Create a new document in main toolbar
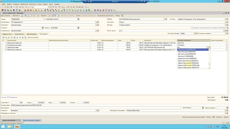230x129 pixels. pyautogui.click(x=2, y=7)
